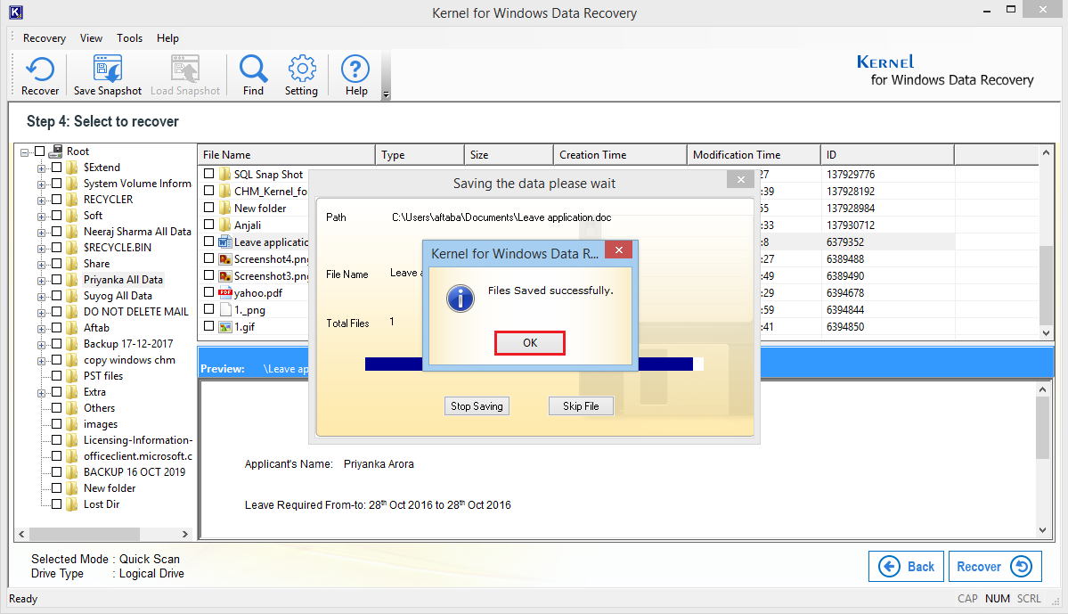Expand the Backup 17-12-2017 node
Screen dimensions: 1068x614
pos(42,346)
